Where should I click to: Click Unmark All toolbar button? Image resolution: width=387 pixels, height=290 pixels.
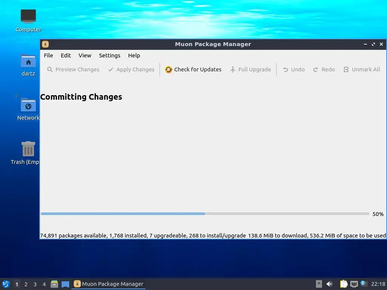tap(362, 69)
